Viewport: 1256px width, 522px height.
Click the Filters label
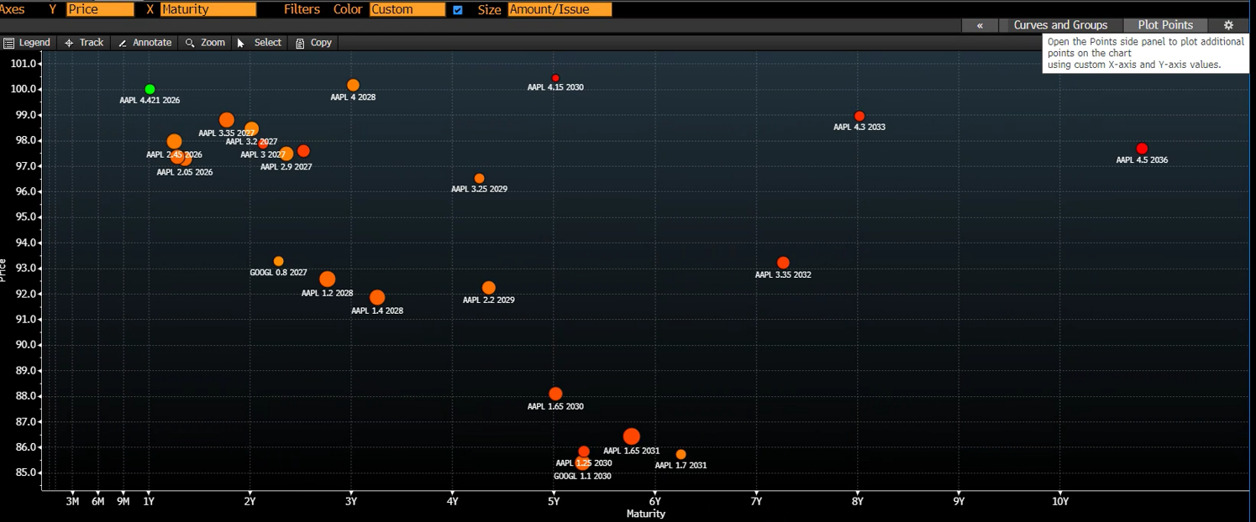[x=302, y=10]
